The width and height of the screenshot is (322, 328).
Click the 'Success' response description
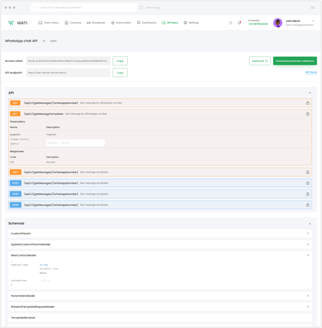51,162
